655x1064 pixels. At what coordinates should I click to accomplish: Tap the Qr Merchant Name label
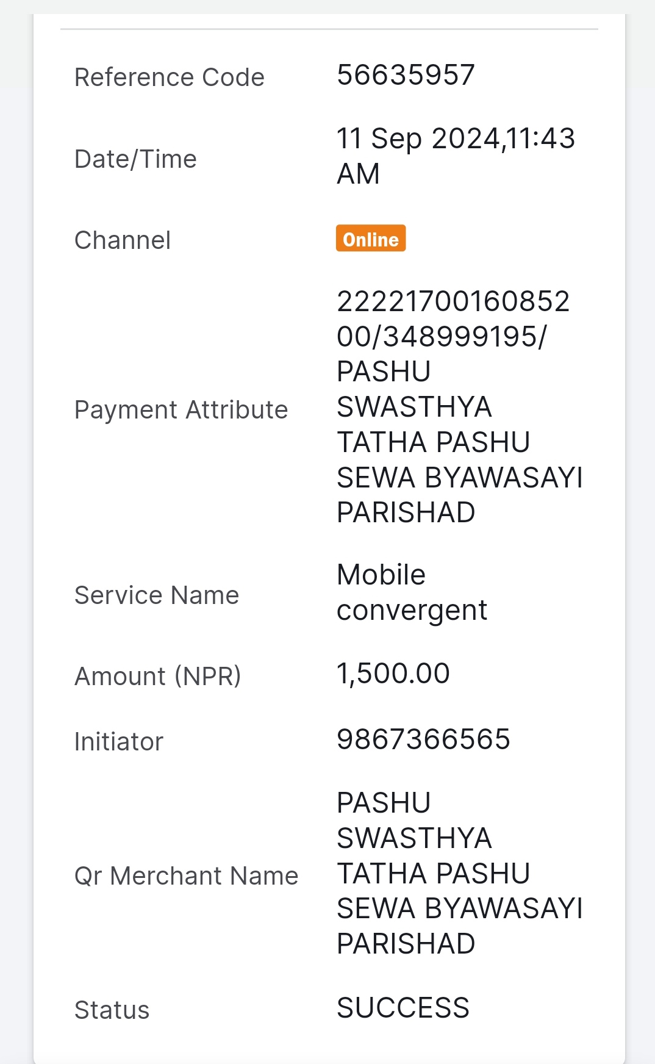point(187,876)
